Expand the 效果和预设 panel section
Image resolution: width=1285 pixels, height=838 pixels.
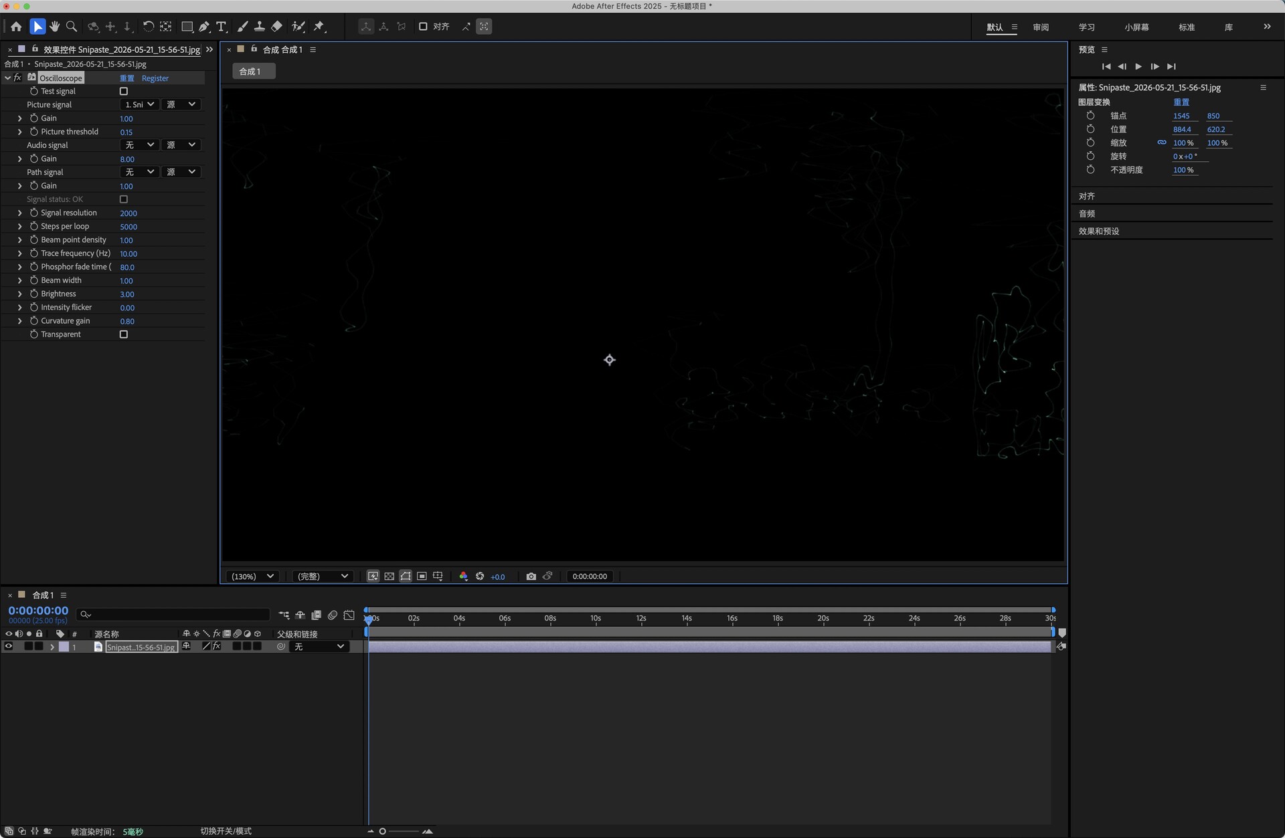point(1099,231)
